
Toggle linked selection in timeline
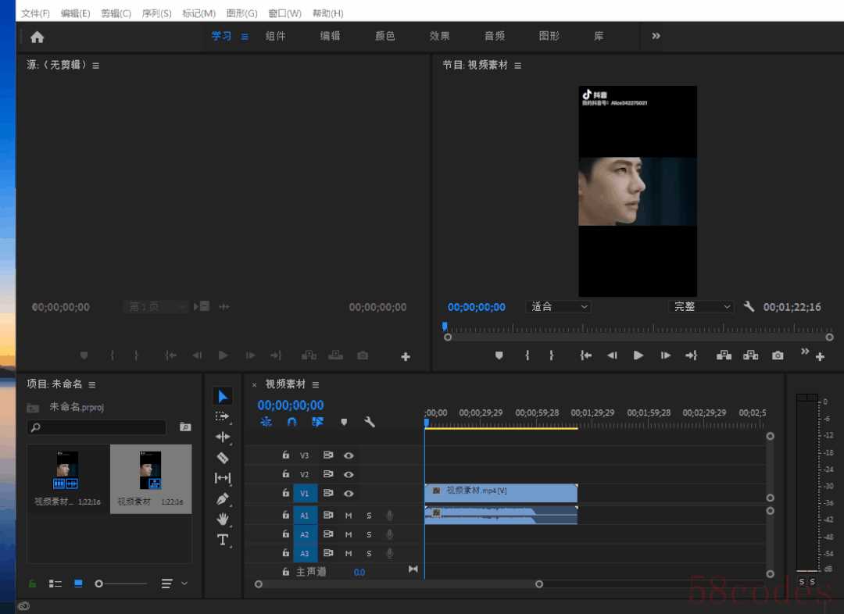pos(317,422)
